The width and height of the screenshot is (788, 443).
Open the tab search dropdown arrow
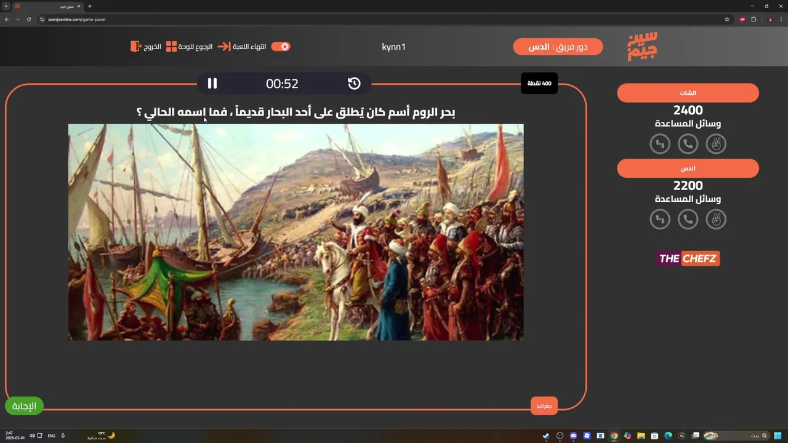(6, 6)
